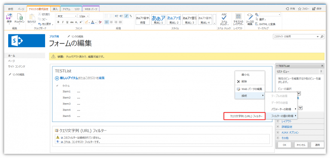Click OK in the tool pane
The image size is (330, 158).
click(x=284, y=145)
